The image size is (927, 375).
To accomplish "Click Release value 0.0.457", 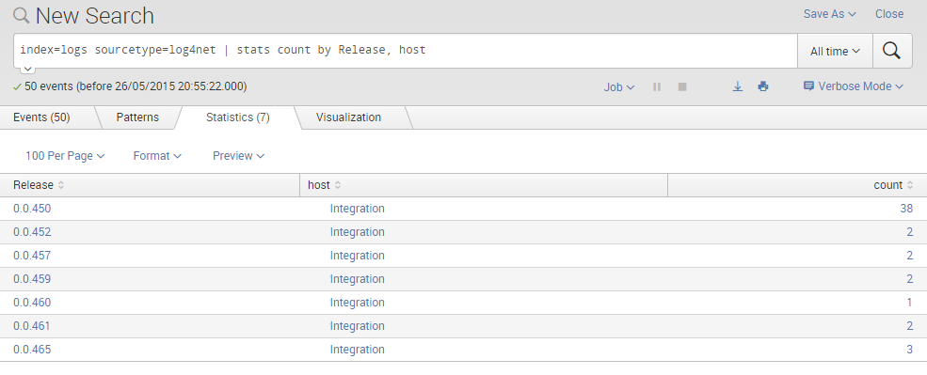I will tap(32, 256).
